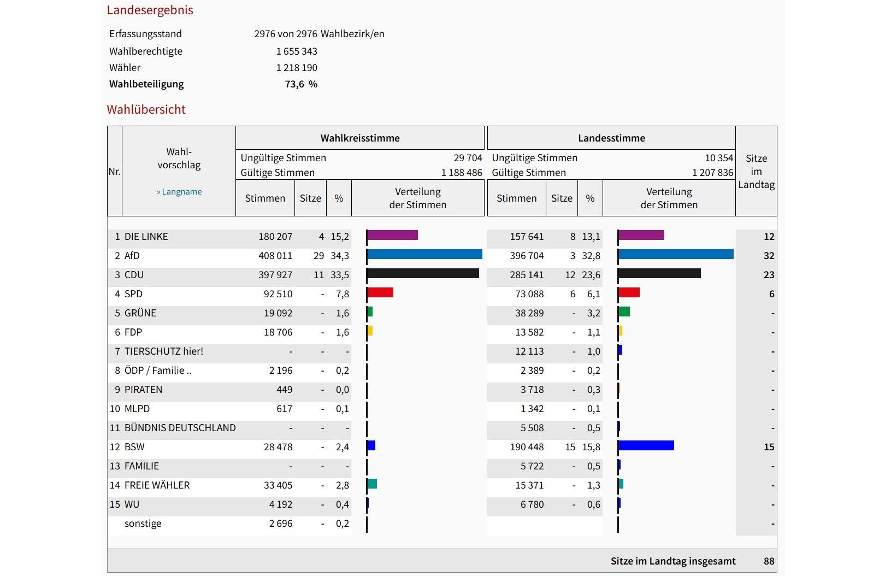Viewport: 885px width, 576px height.
Task: Click the black CDU Wahlkreisstimme bar
Action: pos(423,274)
